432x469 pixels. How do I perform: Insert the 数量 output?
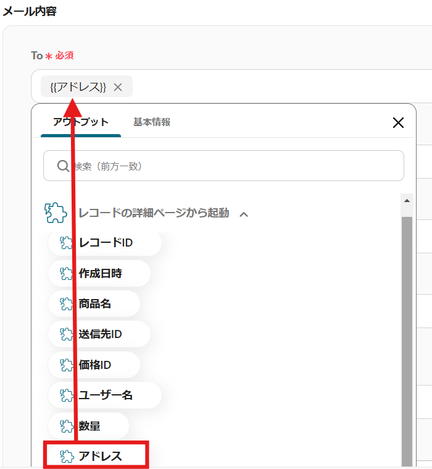[88, 426]
